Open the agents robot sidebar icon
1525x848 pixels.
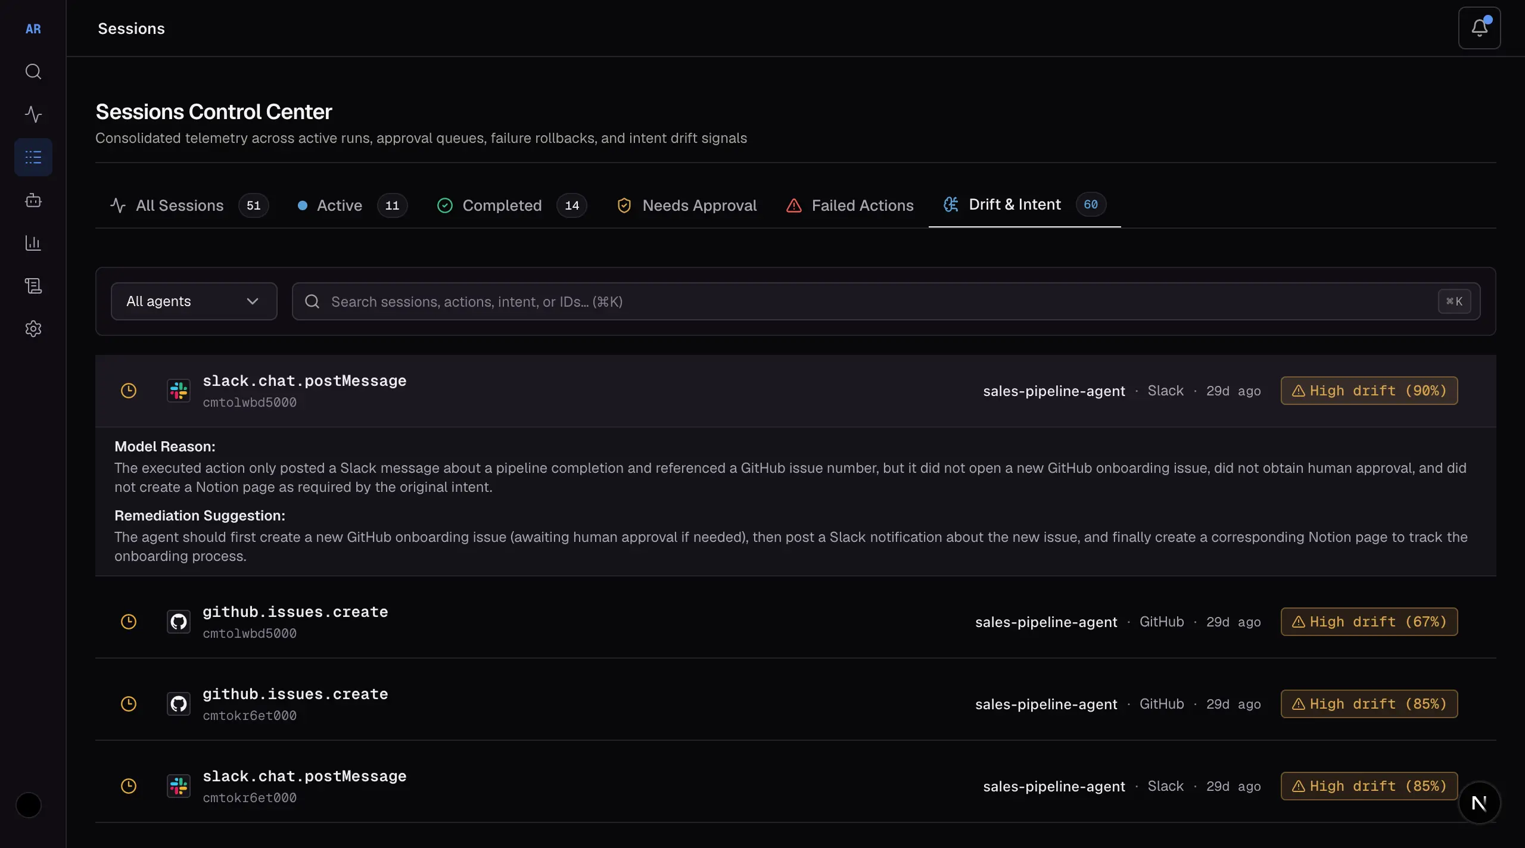33,200
